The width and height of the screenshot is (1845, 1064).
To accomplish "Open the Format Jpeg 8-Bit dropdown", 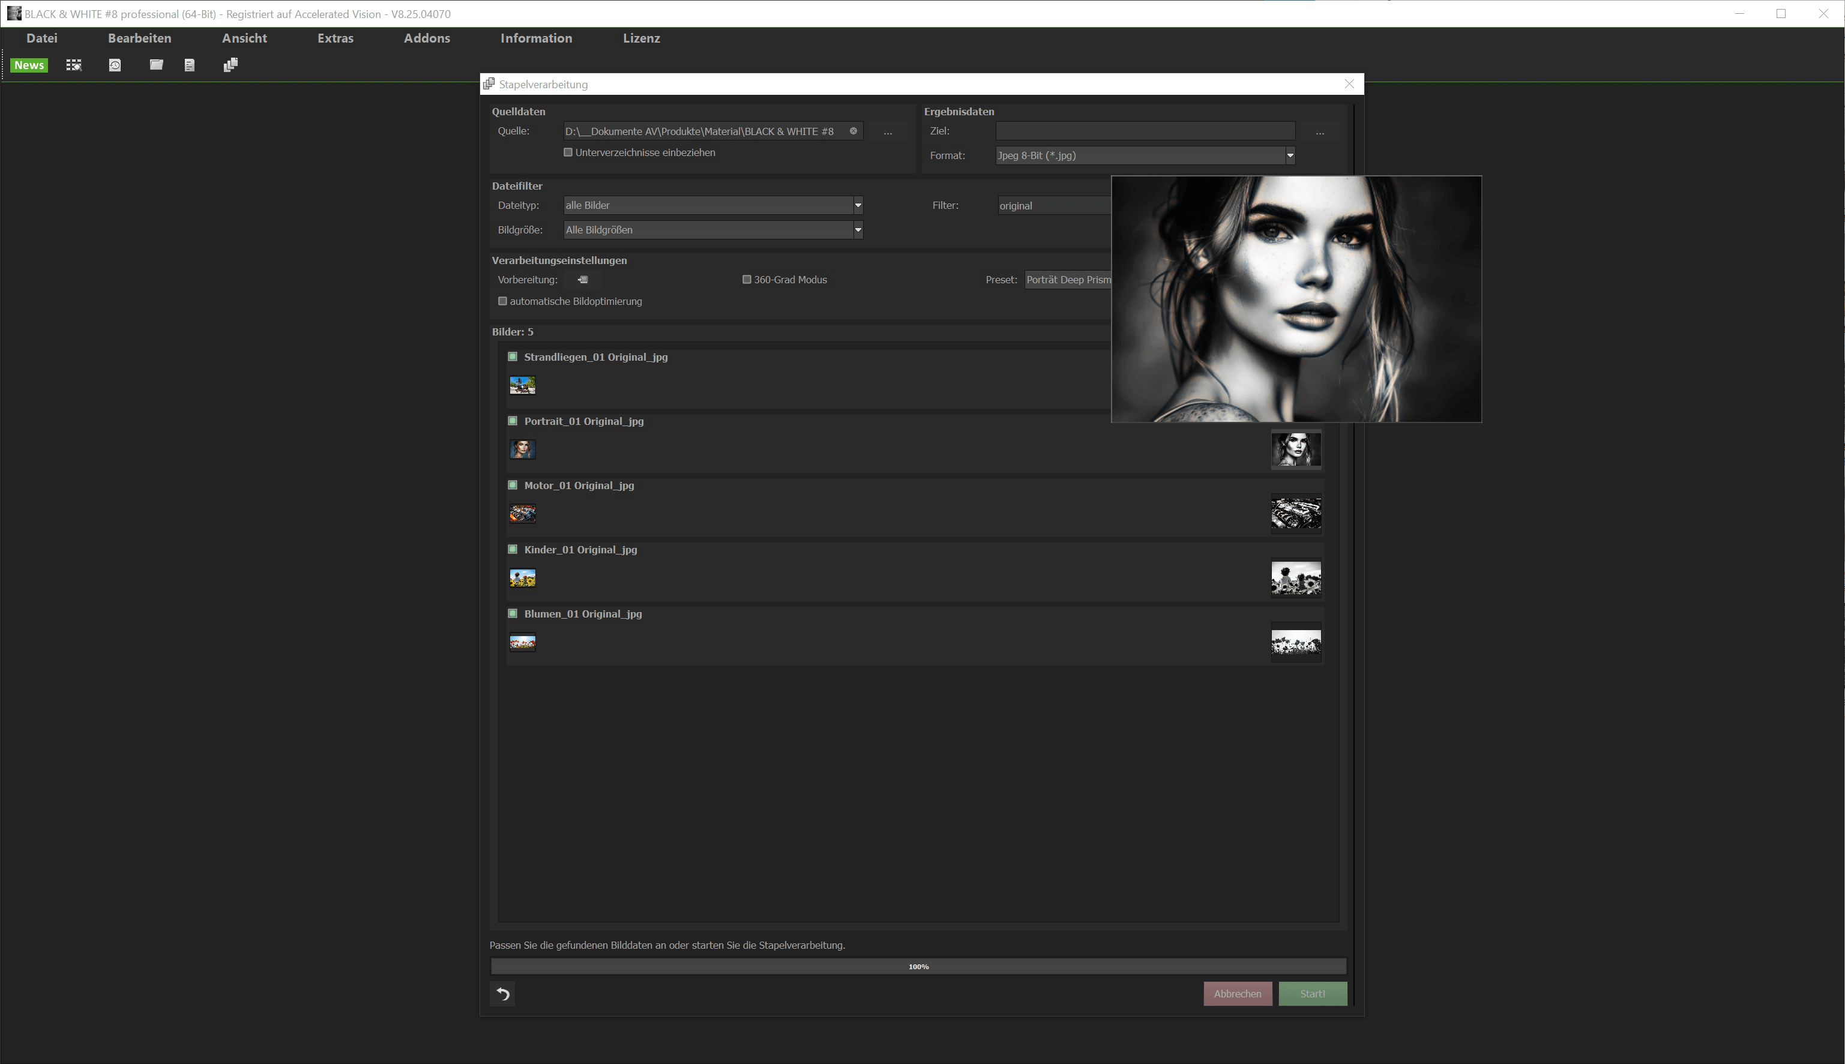I will (x=1290, y=155).
